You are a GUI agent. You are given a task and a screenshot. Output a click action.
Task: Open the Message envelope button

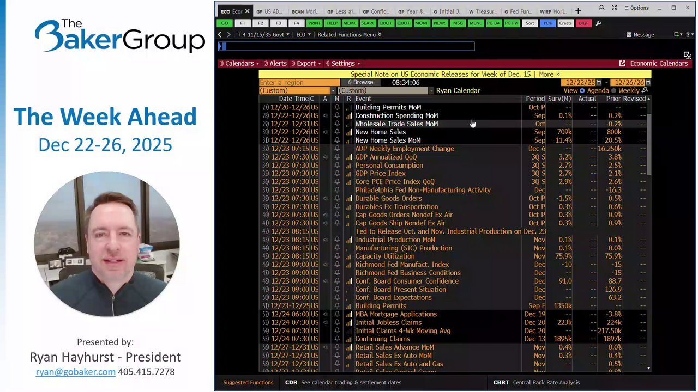640,34
